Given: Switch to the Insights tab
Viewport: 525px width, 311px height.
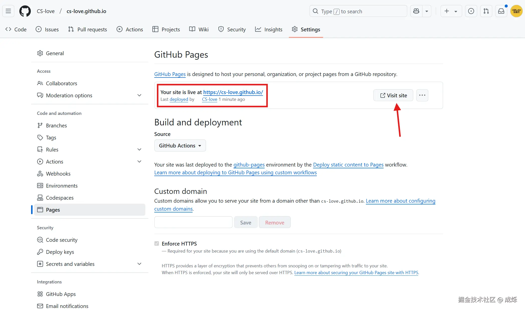Looking at the screenshot, I should click(x=269, y=29).
